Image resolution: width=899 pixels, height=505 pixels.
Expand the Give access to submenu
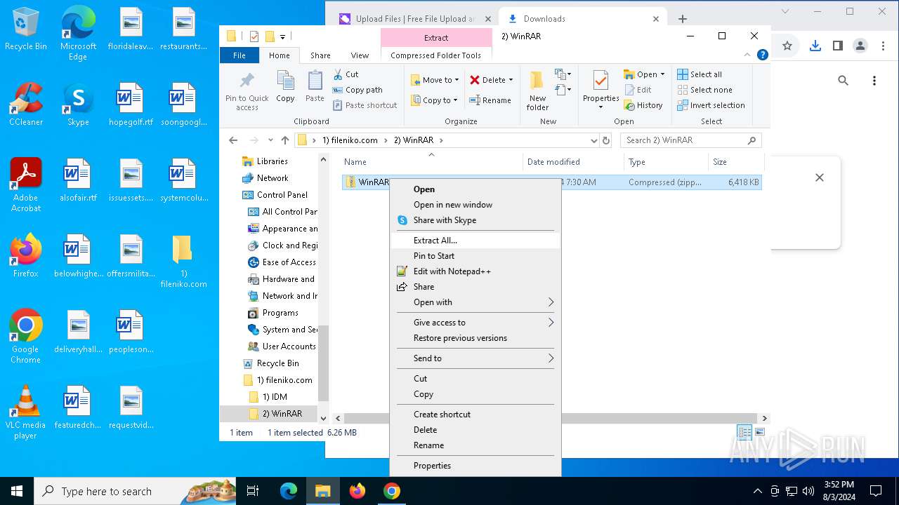click(475, 323)
